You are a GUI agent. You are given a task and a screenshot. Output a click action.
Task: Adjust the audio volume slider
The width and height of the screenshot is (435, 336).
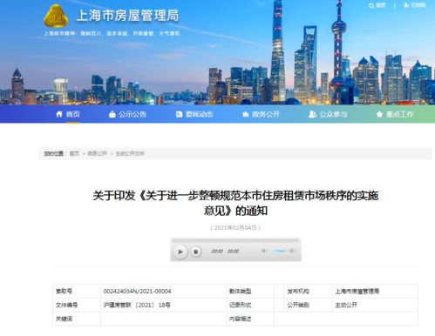pyautogui.click(x=279, y=251)
